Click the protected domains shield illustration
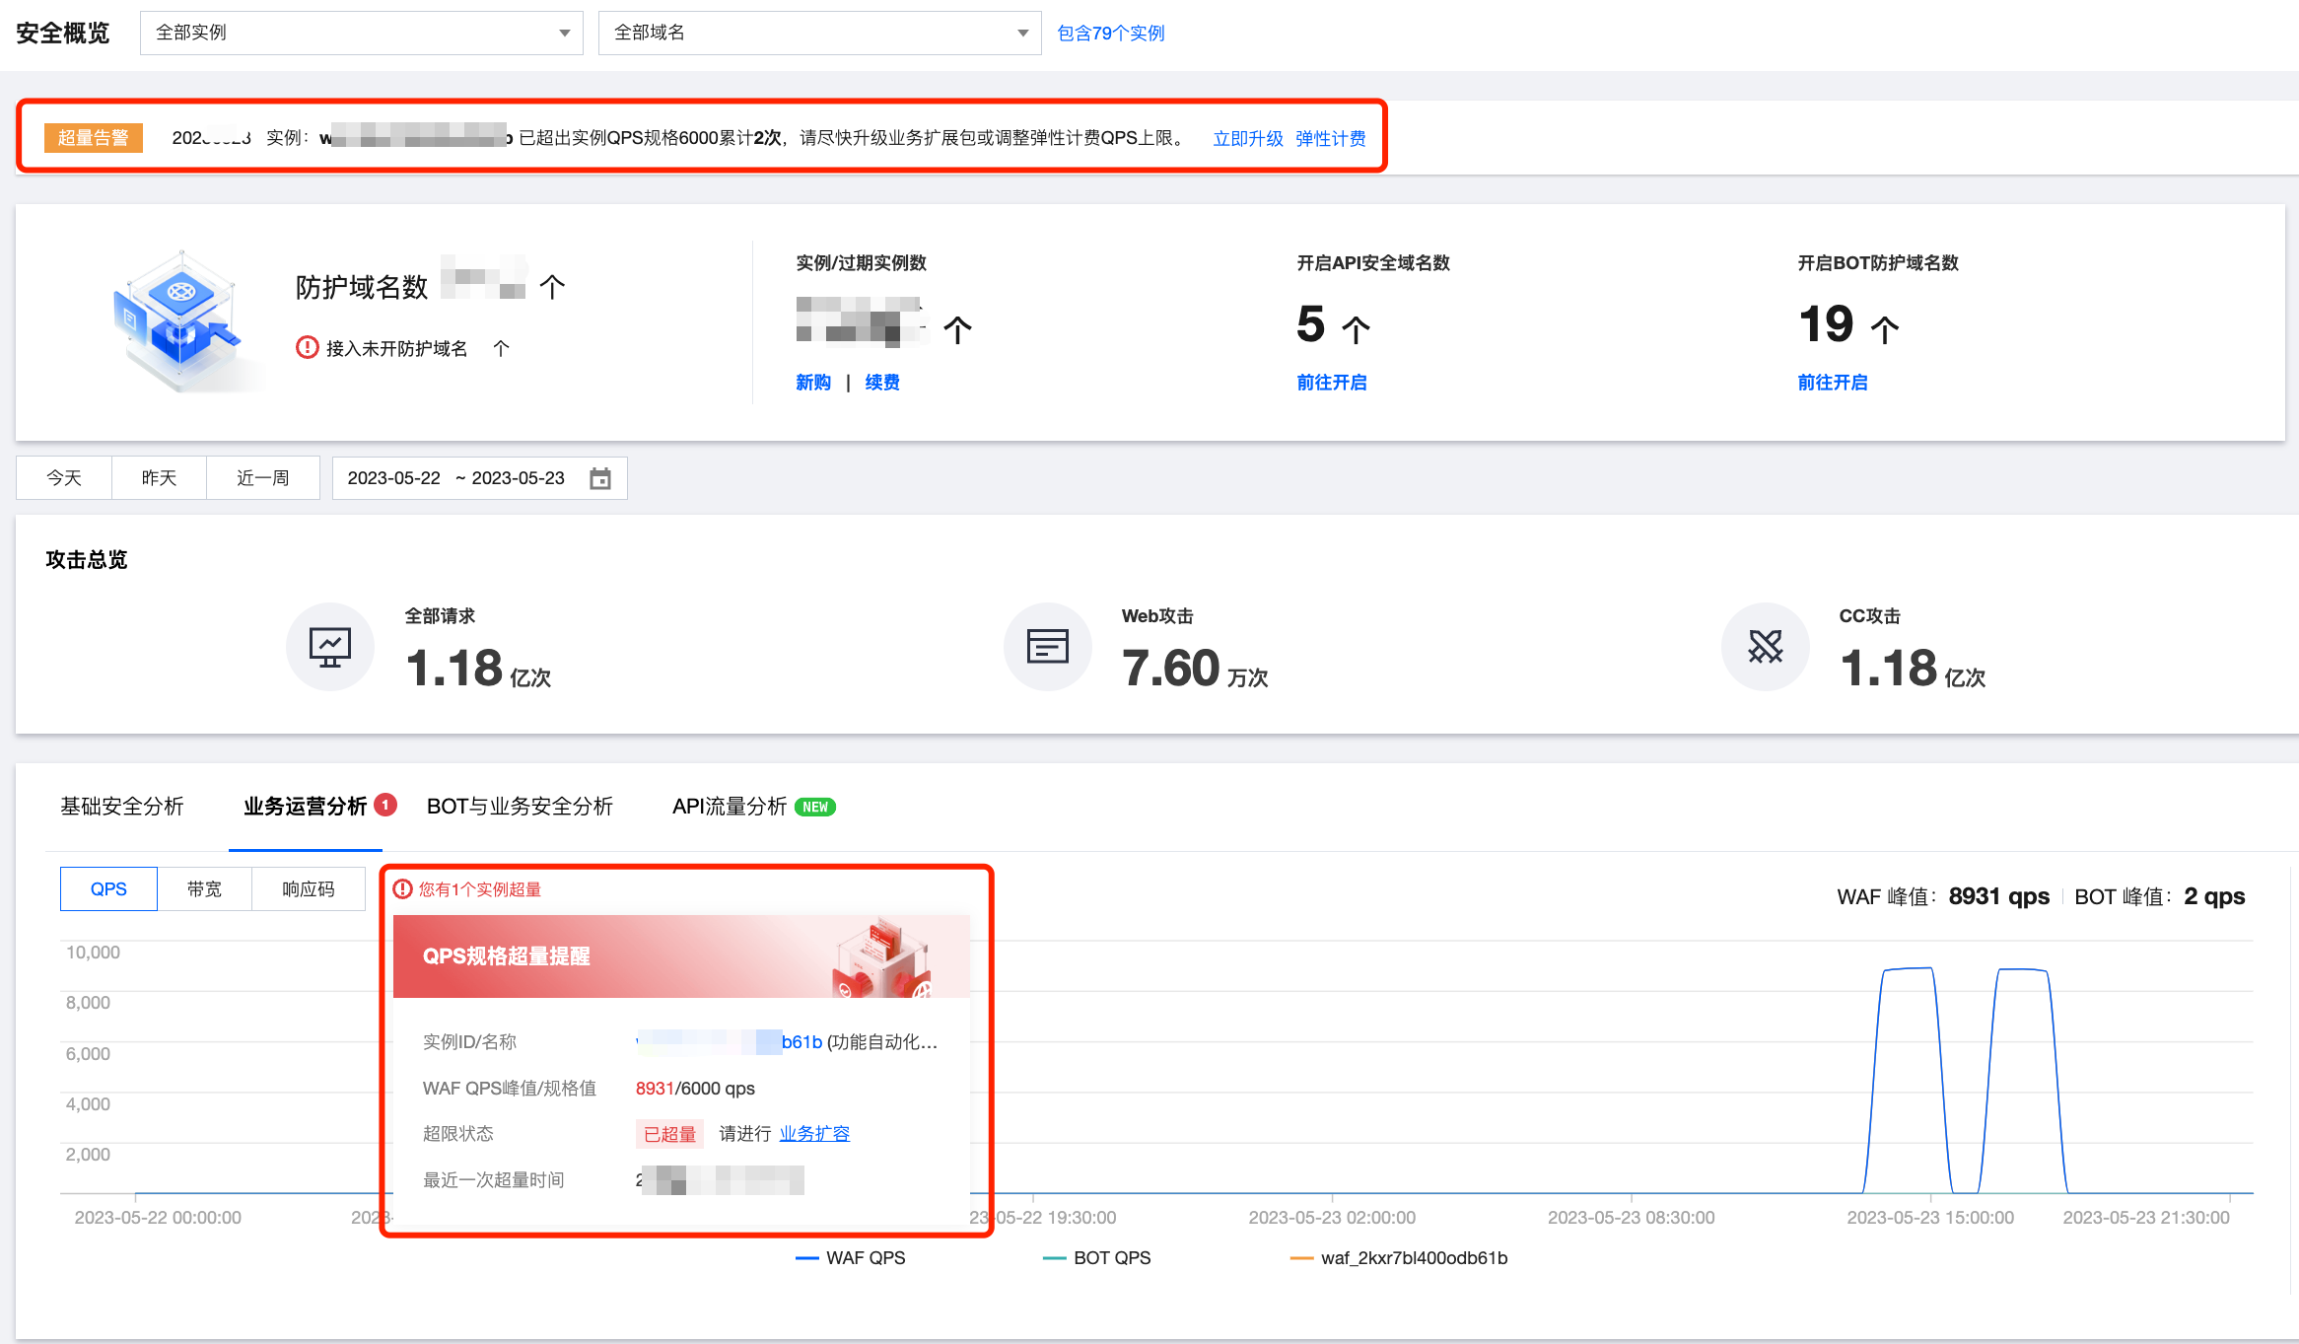Viewport: 2299px width, 1344px height. [x=180, y=320]
